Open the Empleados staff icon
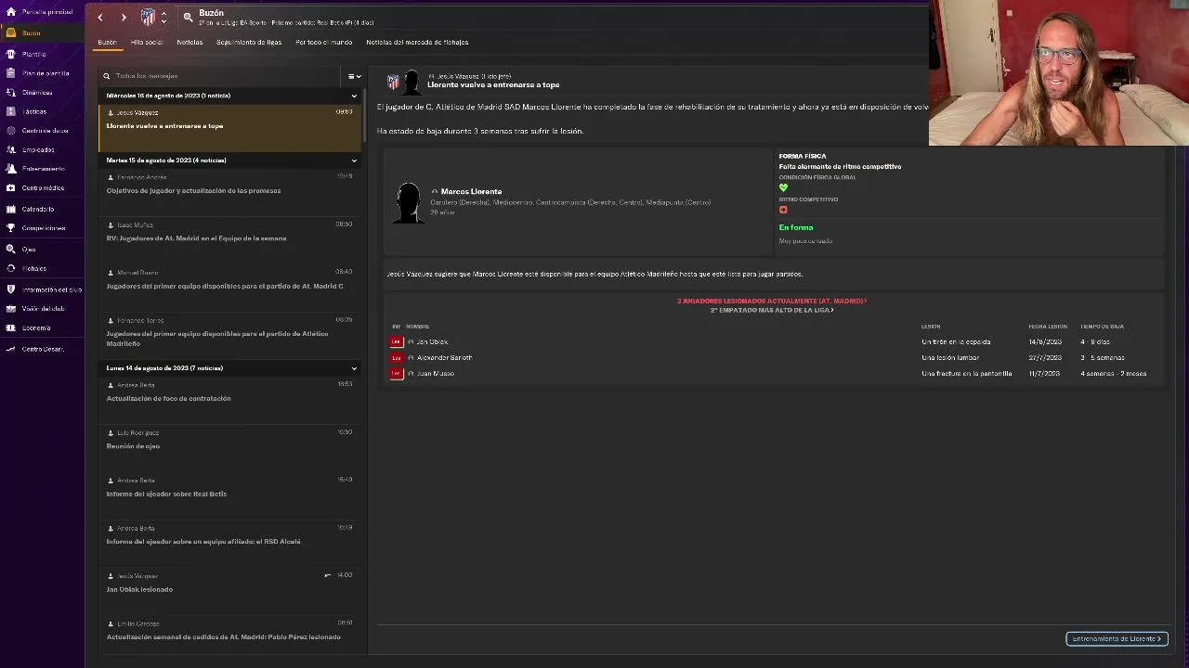 [x=10, y=149]
